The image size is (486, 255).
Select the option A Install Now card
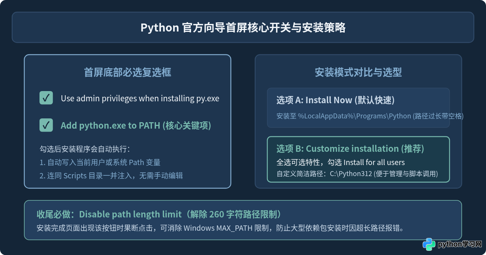pos(358,108)
